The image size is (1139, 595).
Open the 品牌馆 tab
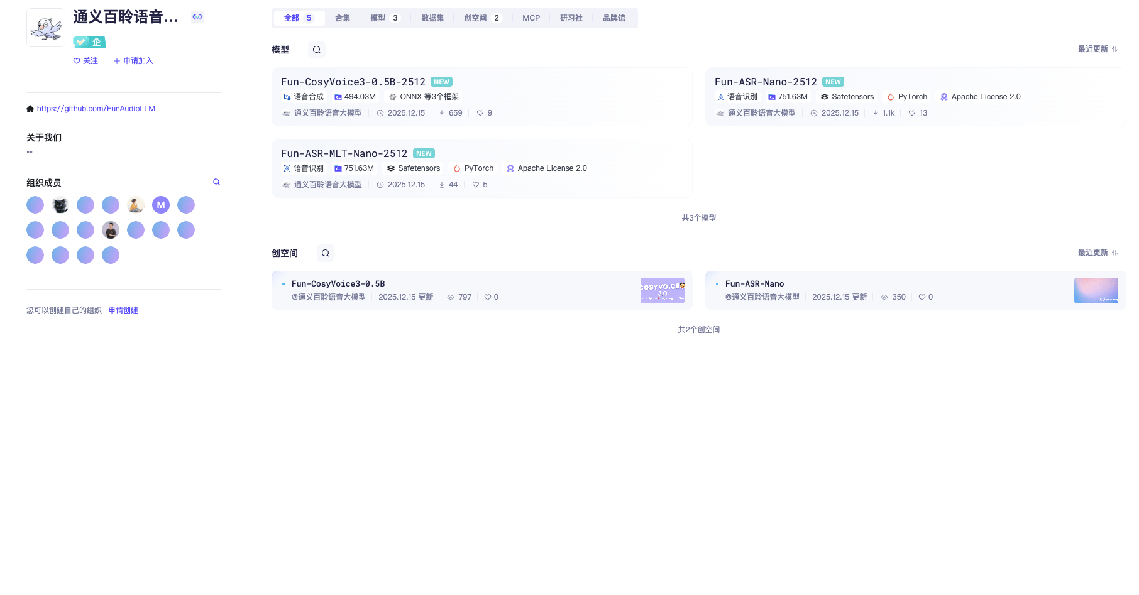tap(614, 18)
